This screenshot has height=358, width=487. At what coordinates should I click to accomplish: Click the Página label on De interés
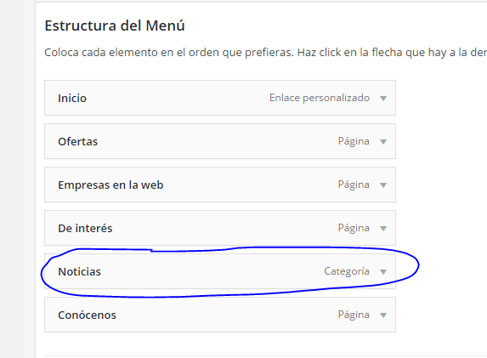[x=354, y=228]
